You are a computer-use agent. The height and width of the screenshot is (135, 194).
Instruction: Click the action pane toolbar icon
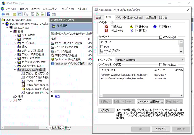(54, 14)
